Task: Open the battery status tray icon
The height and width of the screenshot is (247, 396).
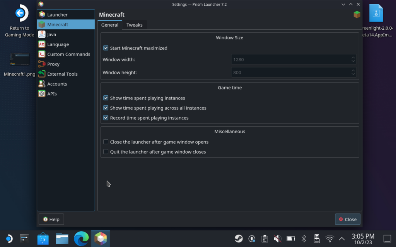Action: click(x=291, y=239)
